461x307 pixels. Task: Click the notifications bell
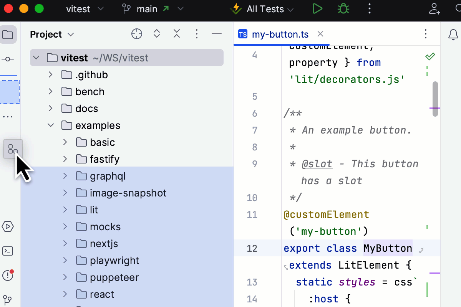(453, 35)
